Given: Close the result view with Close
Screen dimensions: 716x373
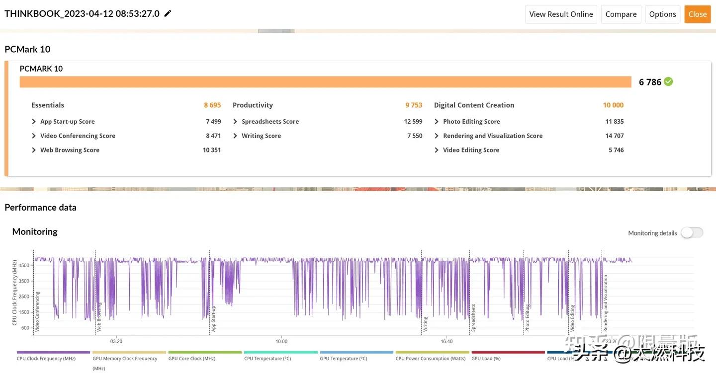Looking at the screenshot, I should (697, 14).
